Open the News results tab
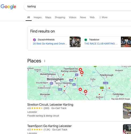Image resolution: width=131 pixels, height=134 pixels. tap(83, 17)
